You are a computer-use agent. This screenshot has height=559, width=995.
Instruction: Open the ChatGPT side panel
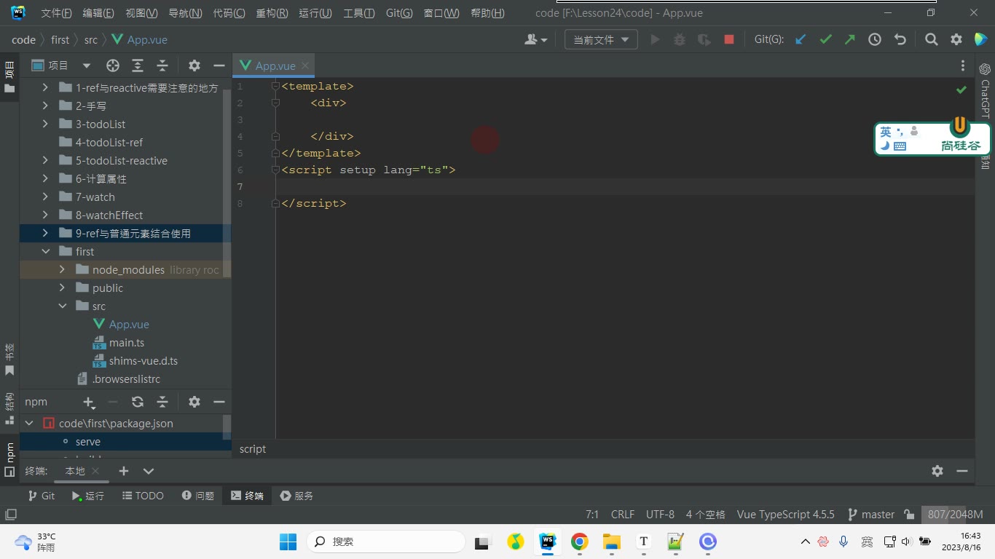coord(985,90)
